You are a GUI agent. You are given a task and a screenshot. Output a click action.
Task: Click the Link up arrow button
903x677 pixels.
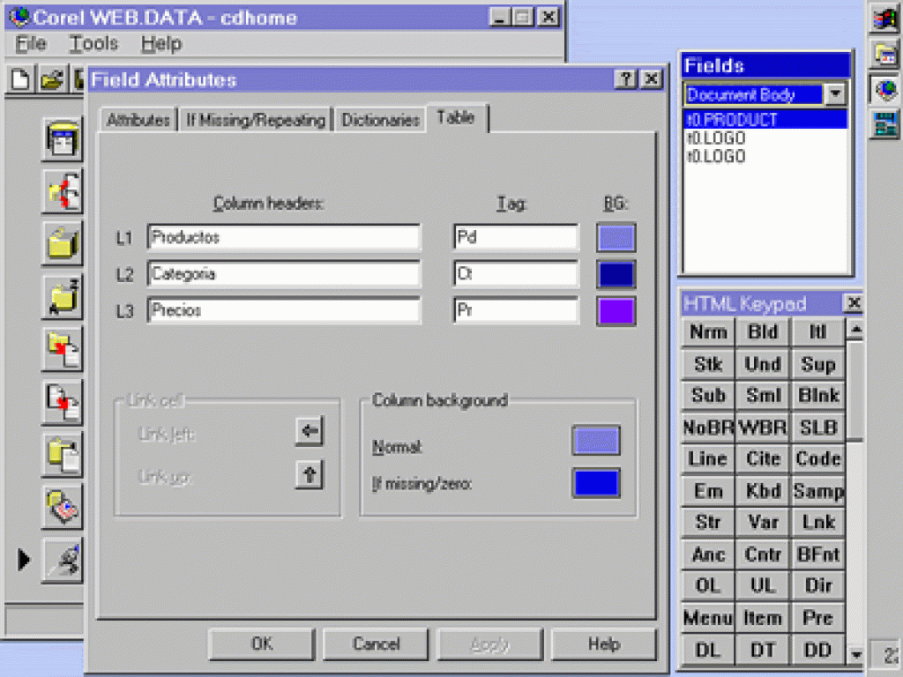309,475
